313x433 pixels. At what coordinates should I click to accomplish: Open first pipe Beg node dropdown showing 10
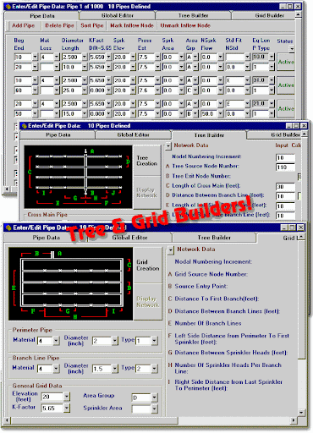tap(35, 57)
